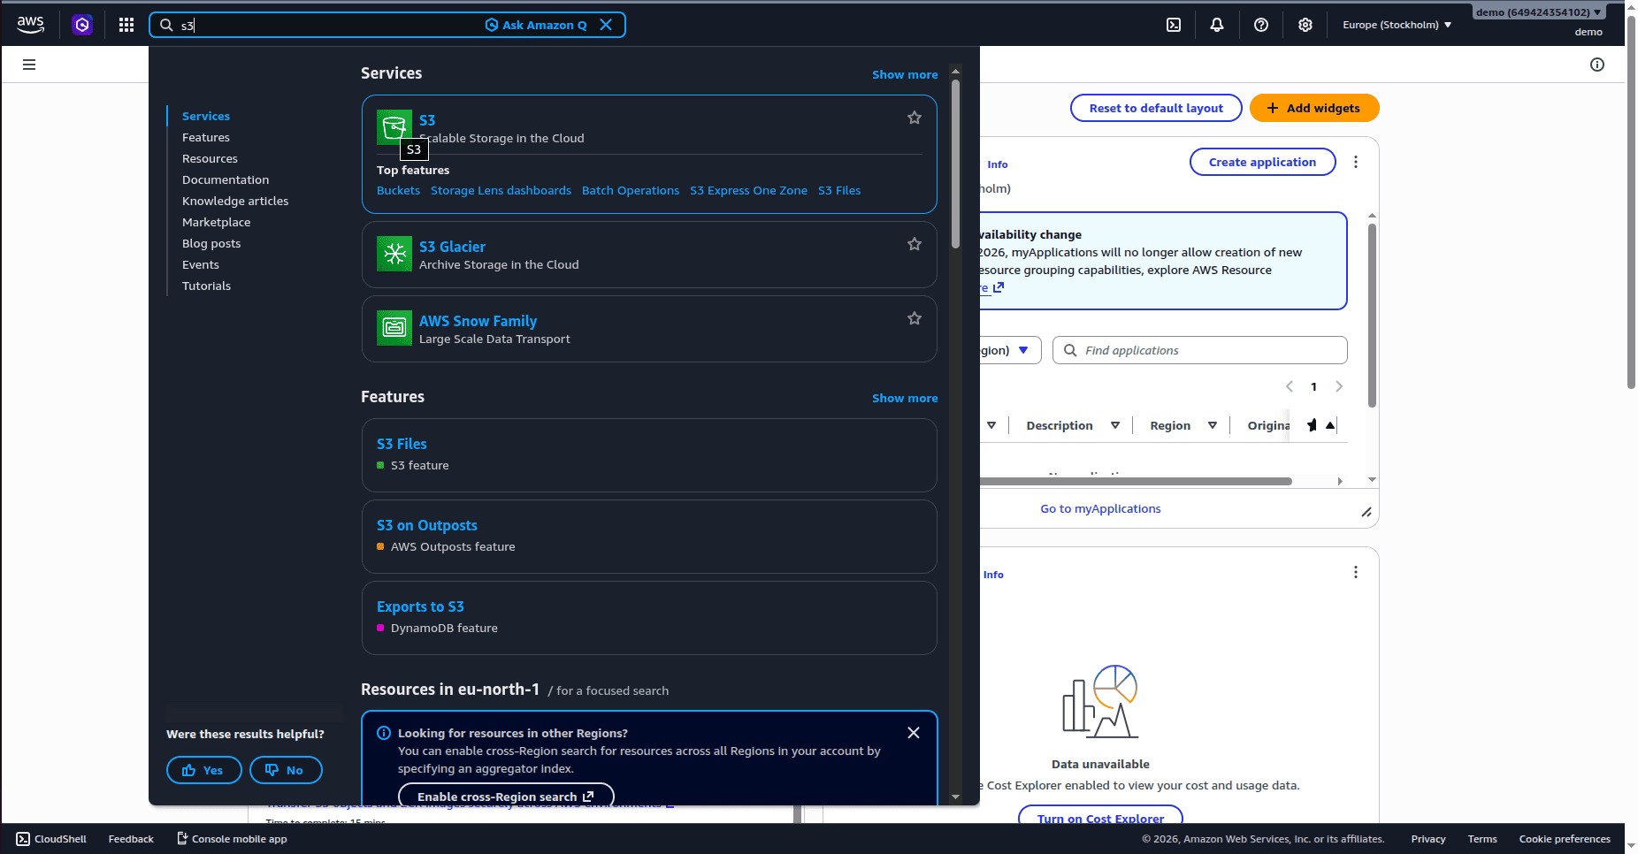Open the info panel circle icon
Image resolution: width=1638 pixels, height=854 pixels.
[1597, 65]
